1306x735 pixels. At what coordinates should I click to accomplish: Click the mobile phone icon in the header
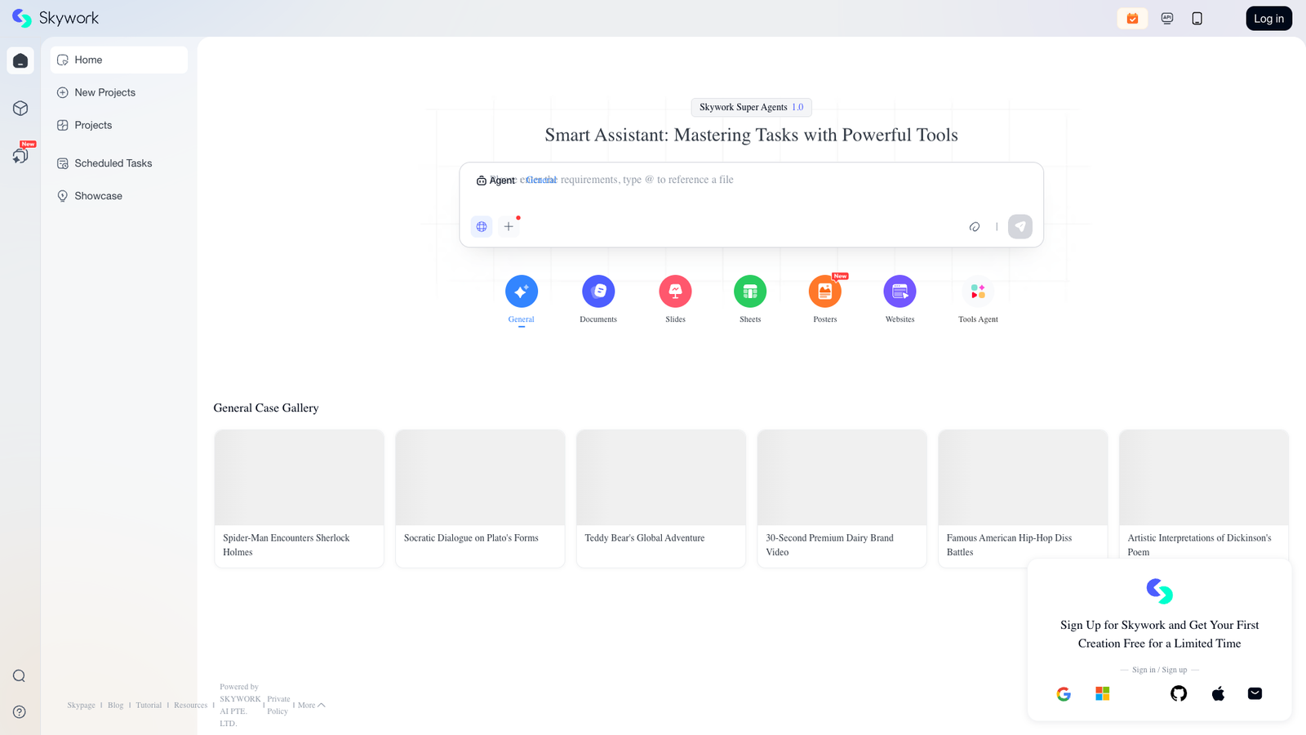coord(1197,18)
